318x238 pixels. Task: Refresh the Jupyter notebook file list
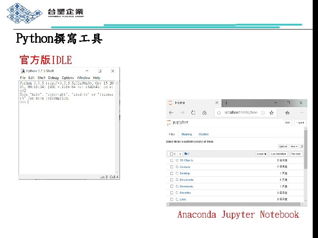(x=302, y=146)
